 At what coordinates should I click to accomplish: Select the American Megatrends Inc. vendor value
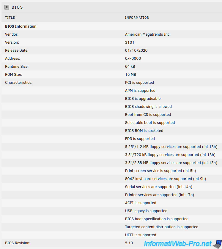(148, 34)
